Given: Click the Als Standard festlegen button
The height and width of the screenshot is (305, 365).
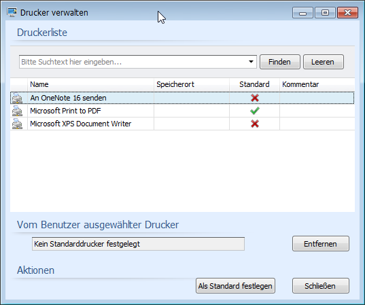Looking at the screenshot, I should [x=235, y=286].
